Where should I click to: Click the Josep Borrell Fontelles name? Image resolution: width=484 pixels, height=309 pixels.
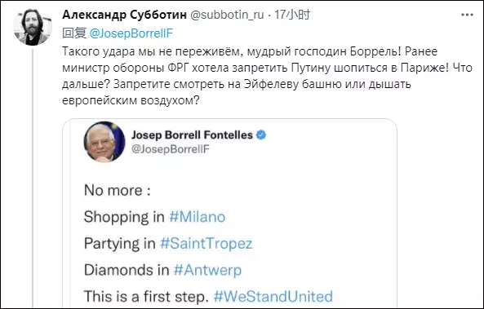[x=192, y=135]
